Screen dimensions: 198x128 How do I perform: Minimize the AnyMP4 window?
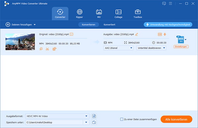181,4
